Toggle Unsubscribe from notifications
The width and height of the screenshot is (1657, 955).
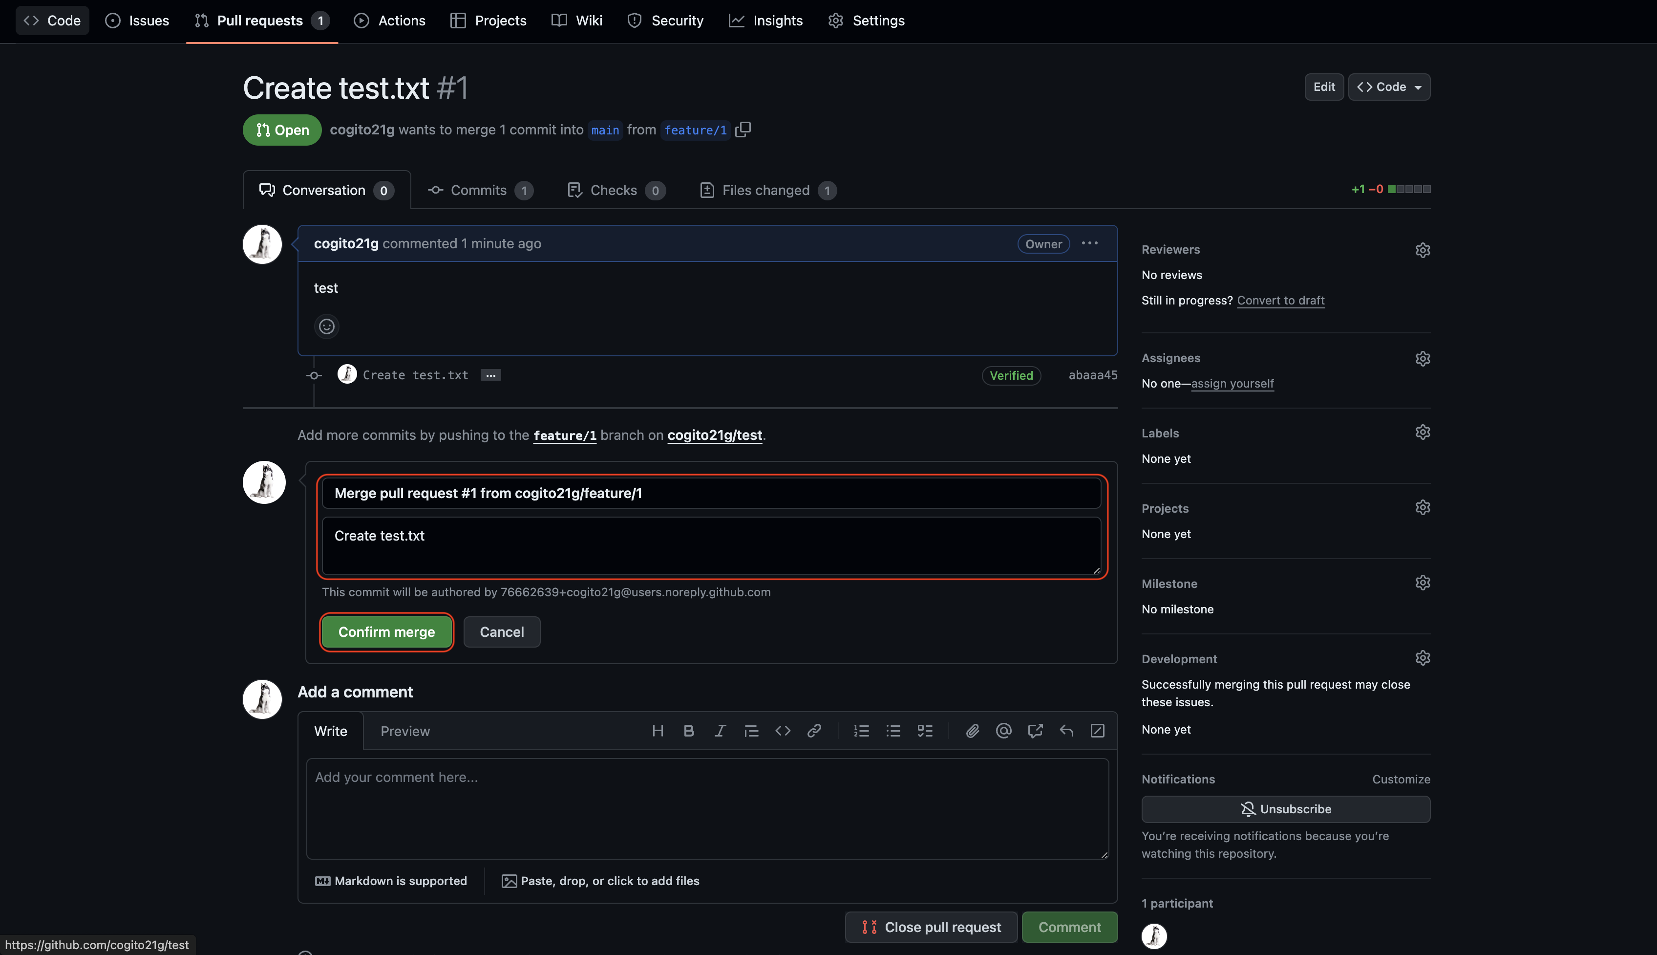(x=1285, y=809)
